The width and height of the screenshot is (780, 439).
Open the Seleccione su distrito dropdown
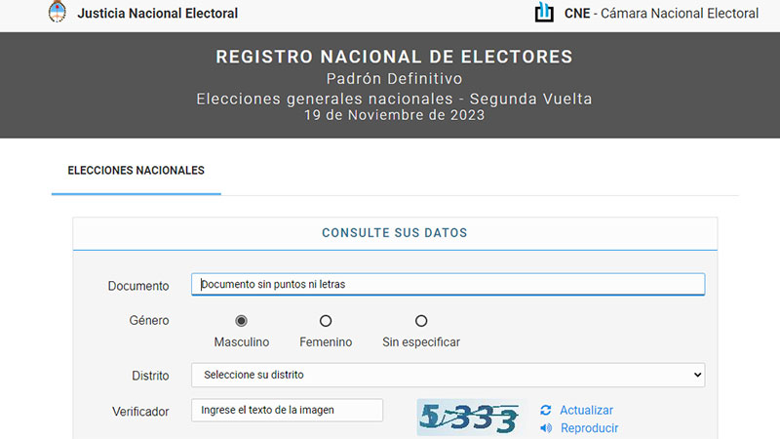[x=448, y=376]
